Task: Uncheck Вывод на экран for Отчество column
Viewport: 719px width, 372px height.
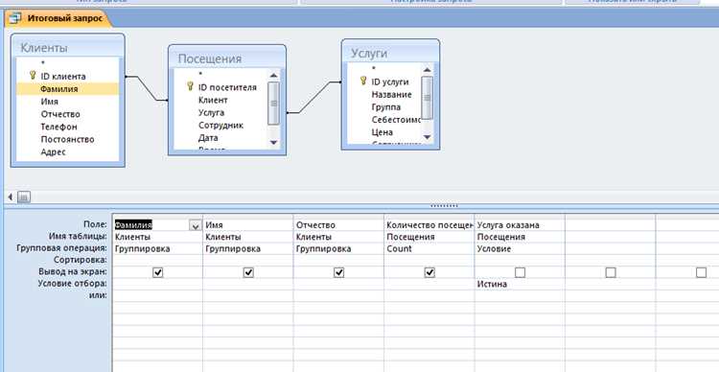Action: coord(338,272)
